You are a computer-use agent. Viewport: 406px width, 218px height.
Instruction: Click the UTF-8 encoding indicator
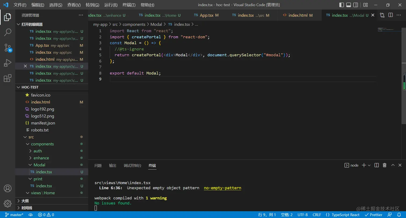click(303, 215)
